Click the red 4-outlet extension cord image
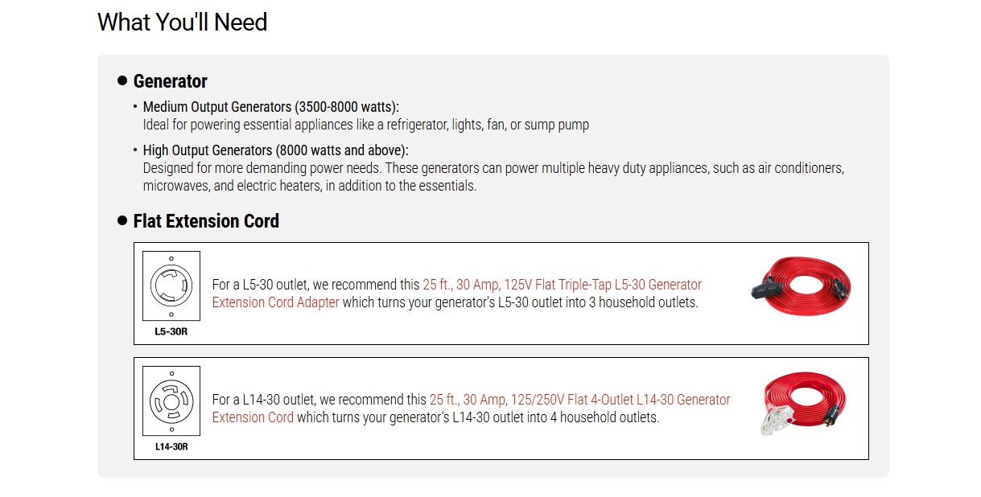Image resolution: width=981 pixels, height=497 pixels. [805, 402]
